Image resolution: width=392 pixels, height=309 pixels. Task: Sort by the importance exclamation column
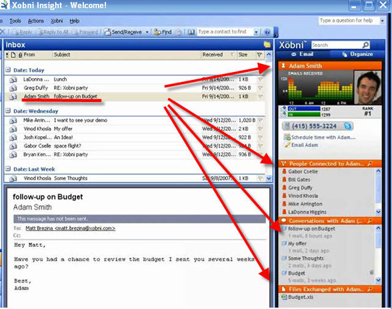7,55
